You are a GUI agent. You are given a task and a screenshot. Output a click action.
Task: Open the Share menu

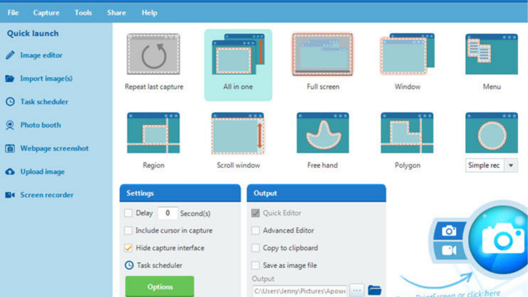click(116, 12)
